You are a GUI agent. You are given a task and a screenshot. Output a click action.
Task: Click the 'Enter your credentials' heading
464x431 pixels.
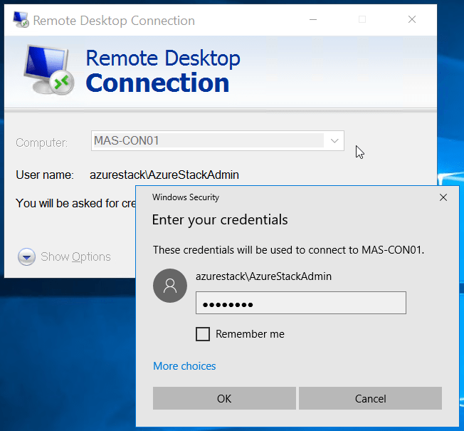(220, 220)
